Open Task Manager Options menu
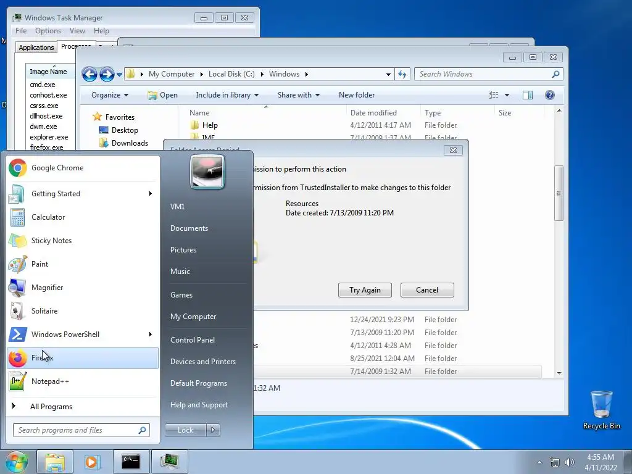Image resolution: width=632 pixels, height=474 pixels. pyautogui.click(x=48, y=31)
